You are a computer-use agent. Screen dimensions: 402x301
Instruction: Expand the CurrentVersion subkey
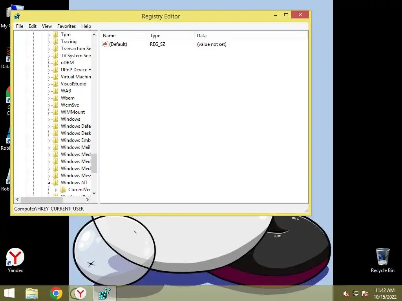pyautogui.click(x=56, y=190)
